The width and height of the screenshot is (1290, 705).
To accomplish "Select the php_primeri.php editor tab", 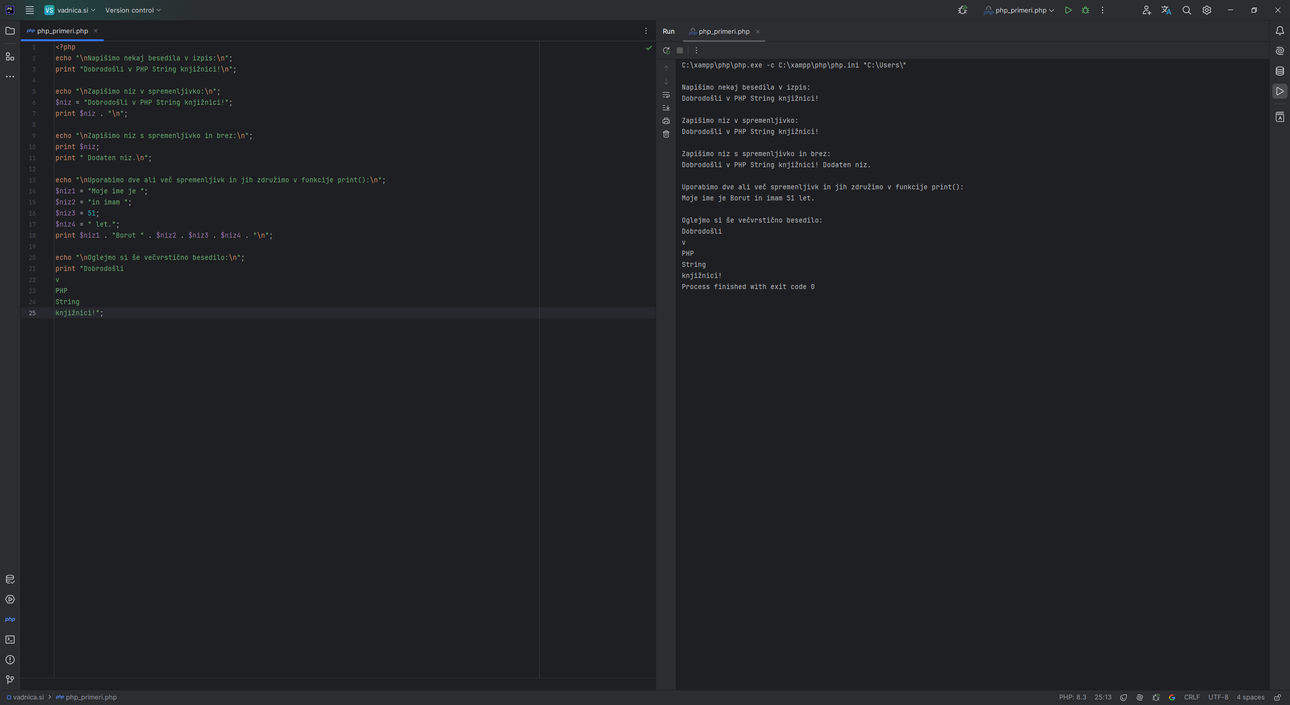I will (x=62, y=31).
